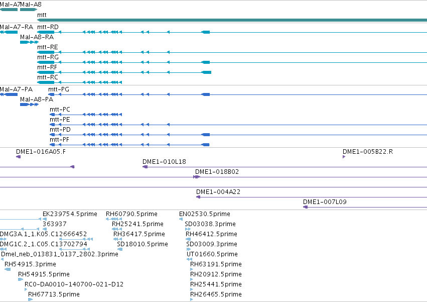This screenshot has height=302, width=427.
Task: Click the DME1-010L18 clone label
Action: pyautogui.click(x=164, y=162)
